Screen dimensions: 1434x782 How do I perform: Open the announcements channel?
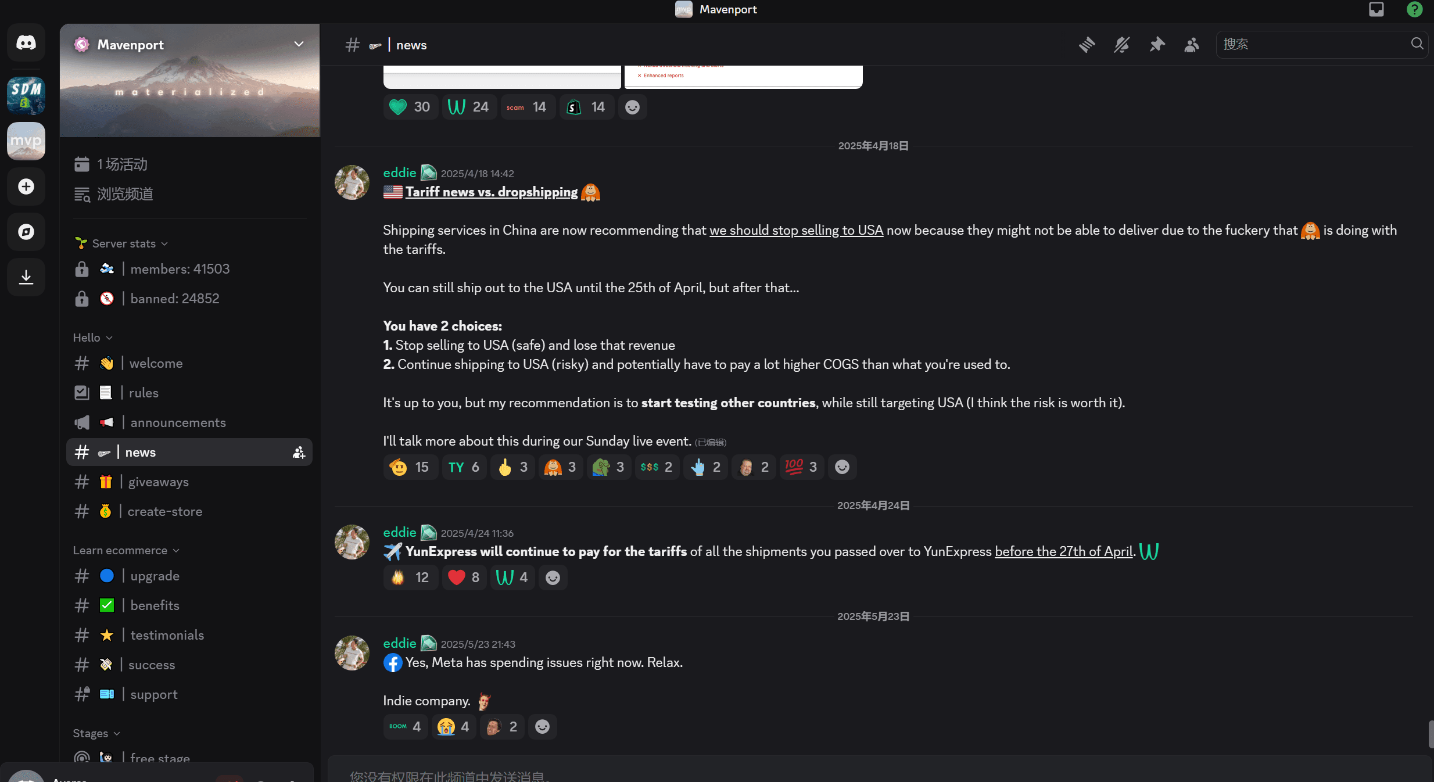(178, 422)
